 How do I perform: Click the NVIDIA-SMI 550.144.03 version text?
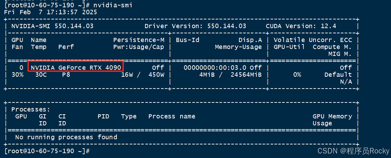coord(52,26)
